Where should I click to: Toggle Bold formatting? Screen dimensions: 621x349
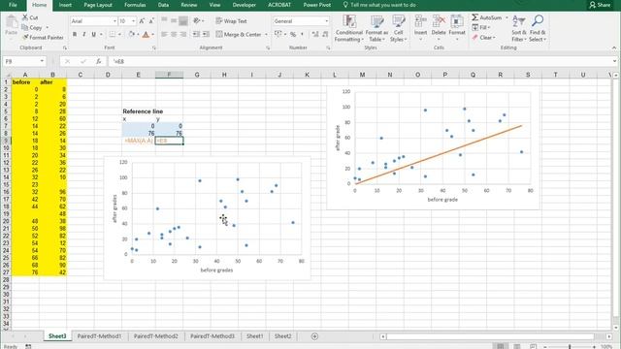coord(75,35)
